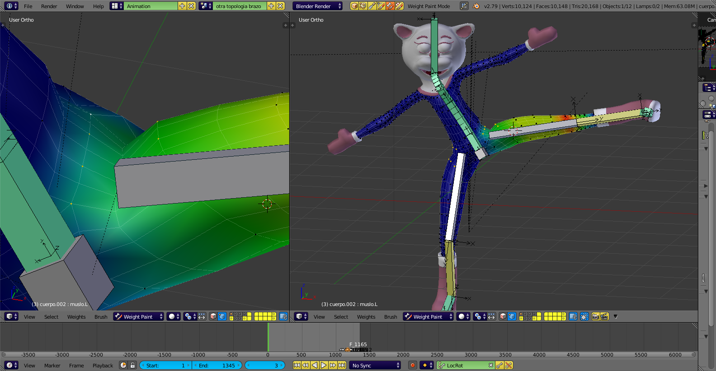This screenshot has width=716, height=371.
Task: Click the Start frame field
Action: (x=166, y=365)
